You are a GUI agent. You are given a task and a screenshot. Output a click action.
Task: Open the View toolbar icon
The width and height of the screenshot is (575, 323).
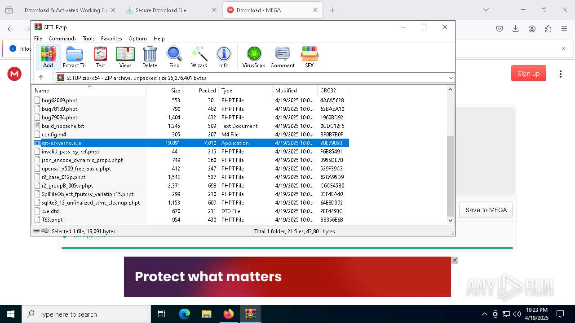coord(125,57)
